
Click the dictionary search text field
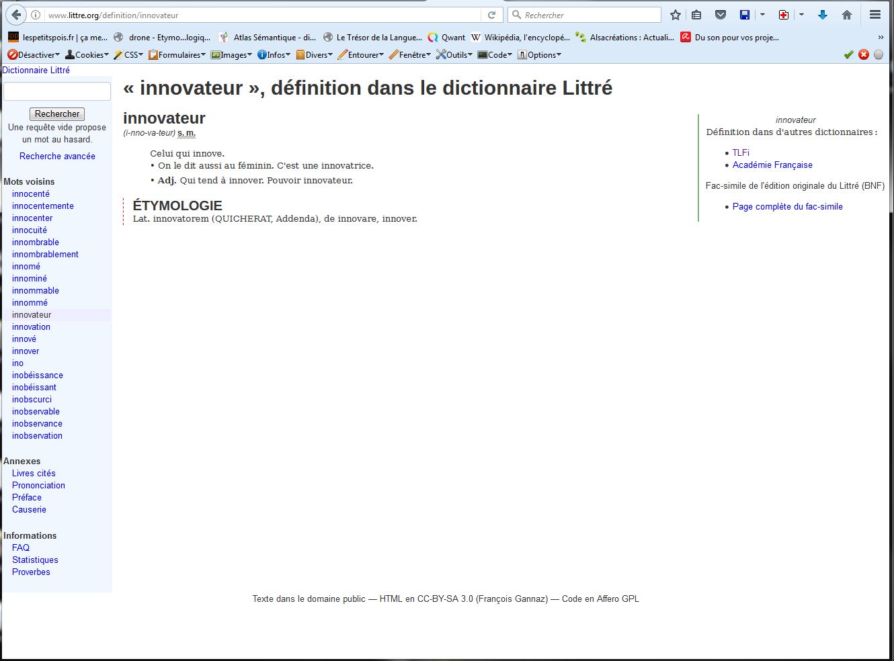tap(57, 91)
